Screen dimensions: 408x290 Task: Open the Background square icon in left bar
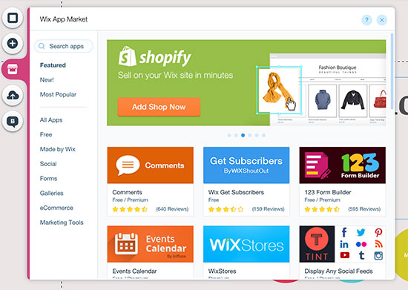tap(13, 18)
